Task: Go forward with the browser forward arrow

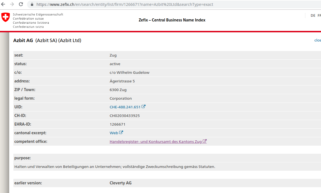Action: [x=12, y=4]
